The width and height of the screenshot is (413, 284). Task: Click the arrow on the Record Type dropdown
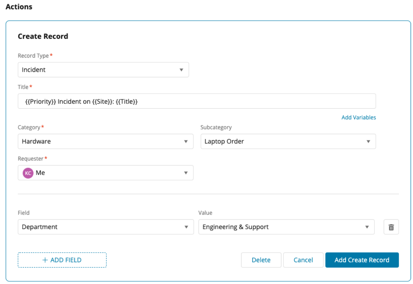click(181, 70)
